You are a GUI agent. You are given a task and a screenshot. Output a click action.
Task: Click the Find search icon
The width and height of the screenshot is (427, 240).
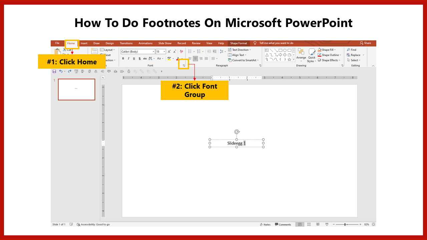(x=348, y=50)
